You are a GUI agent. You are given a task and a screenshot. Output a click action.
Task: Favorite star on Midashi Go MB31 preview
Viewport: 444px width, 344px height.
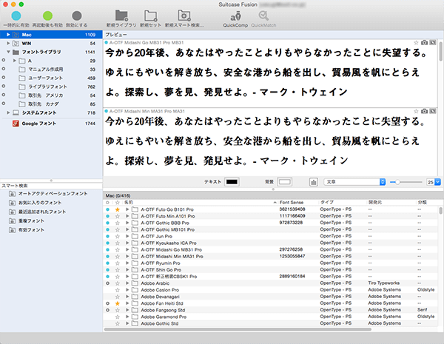point(416,42)
